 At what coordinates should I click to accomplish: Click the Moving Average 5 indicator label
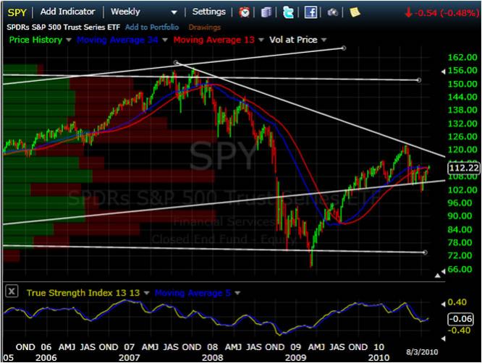(x=193, y=293)
